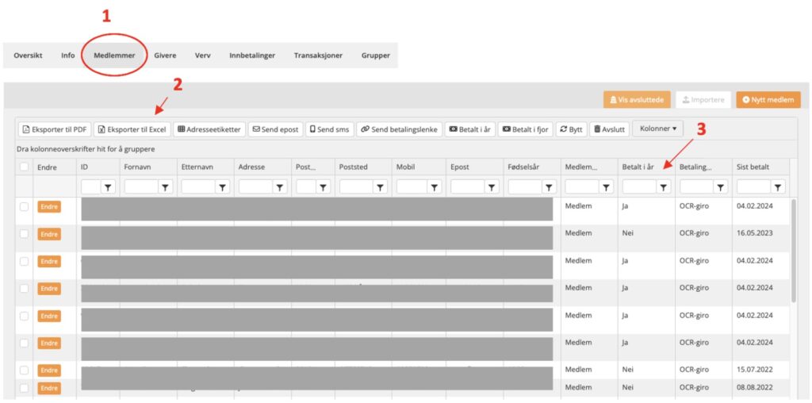Viewport: 812px width, 403px height.
Task: Open the Transaksjoner tab
Action: tap(318, 56)
